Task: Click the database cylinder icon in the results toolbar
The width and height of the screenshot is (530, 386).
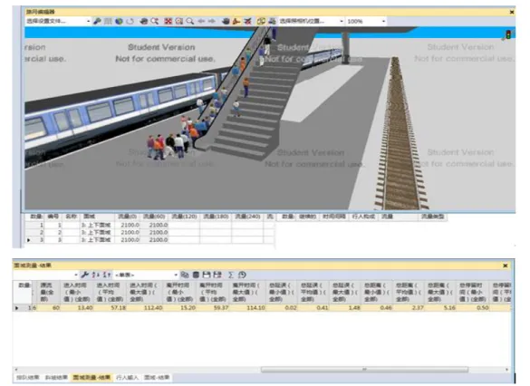Action: 196,275
